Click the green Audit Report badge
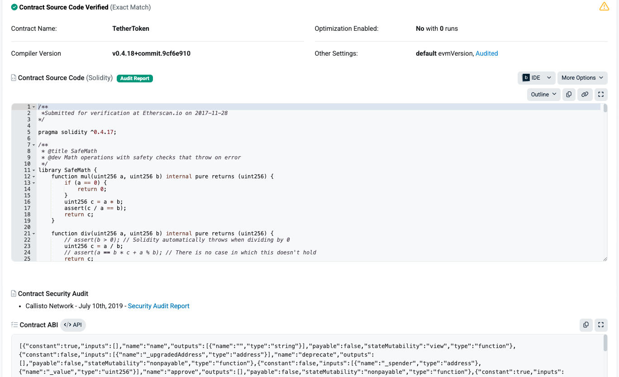The width and height of the screenshot is (619, 377). pos(135,78)
